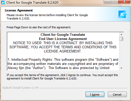Click the empty scrollbar track below thumb
The width and height of the screenshot is (131, 101).
coord(121,53)
